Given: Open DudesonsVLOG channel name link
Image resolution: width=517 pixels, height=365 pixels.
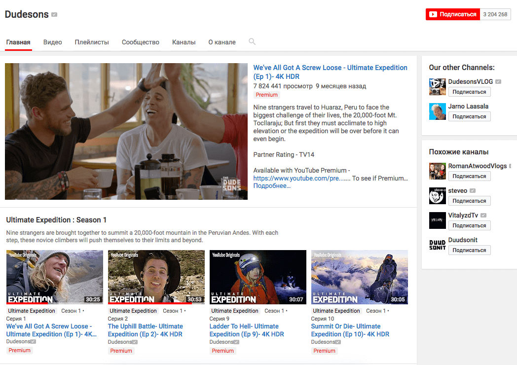Looking at the screenshot, I should point(471,81).
